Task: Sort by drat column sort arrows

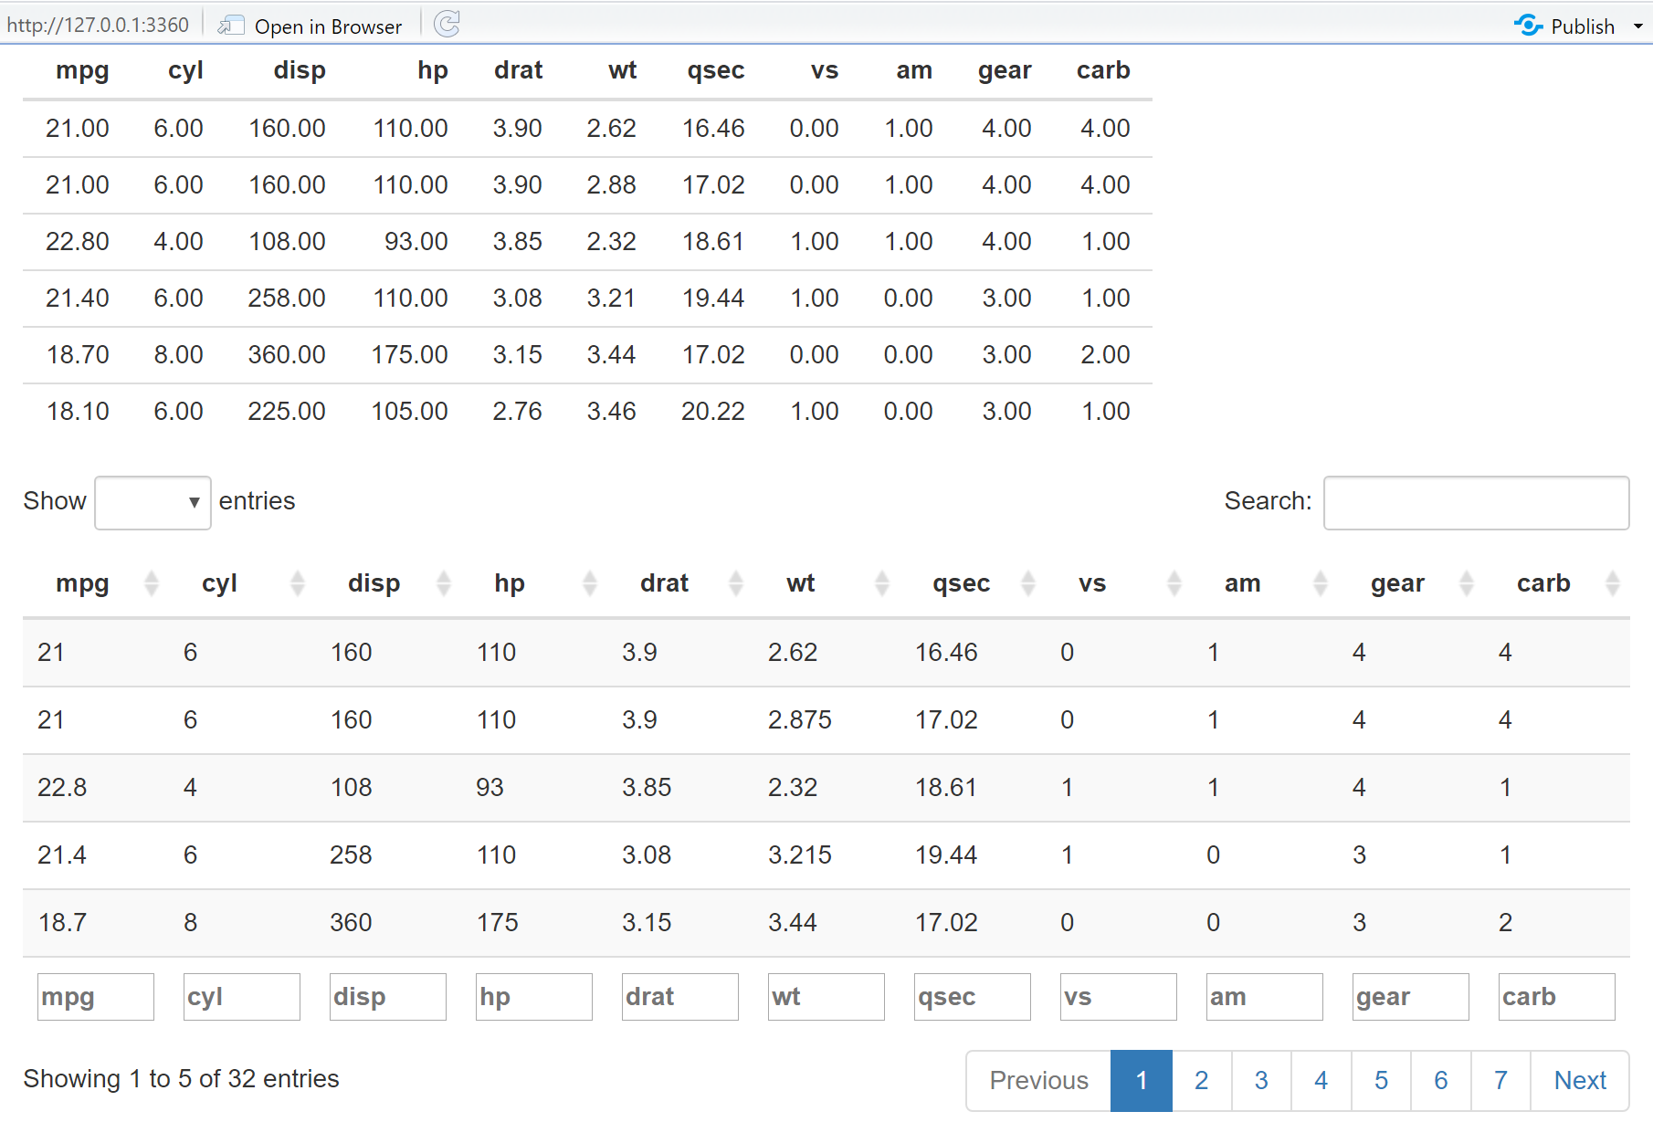Action: click(x=736, y=583)
